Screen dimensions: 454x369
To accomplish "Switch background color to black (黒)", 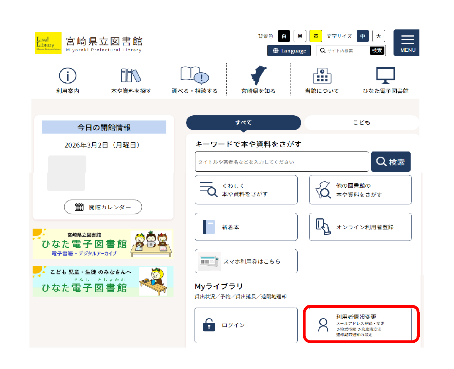I will [300, 36].
